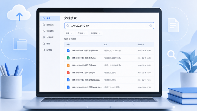This screenshot has width=197, height=111.
Task: Click the date 2024-06-14 11:05
Action: (144, 80)
